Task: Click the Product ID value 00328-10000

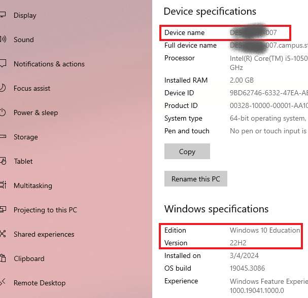Action: tap(269, 105)
